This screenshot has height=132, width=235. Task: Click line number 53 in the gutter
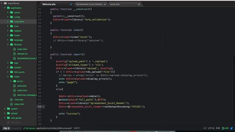pos(39,107)
